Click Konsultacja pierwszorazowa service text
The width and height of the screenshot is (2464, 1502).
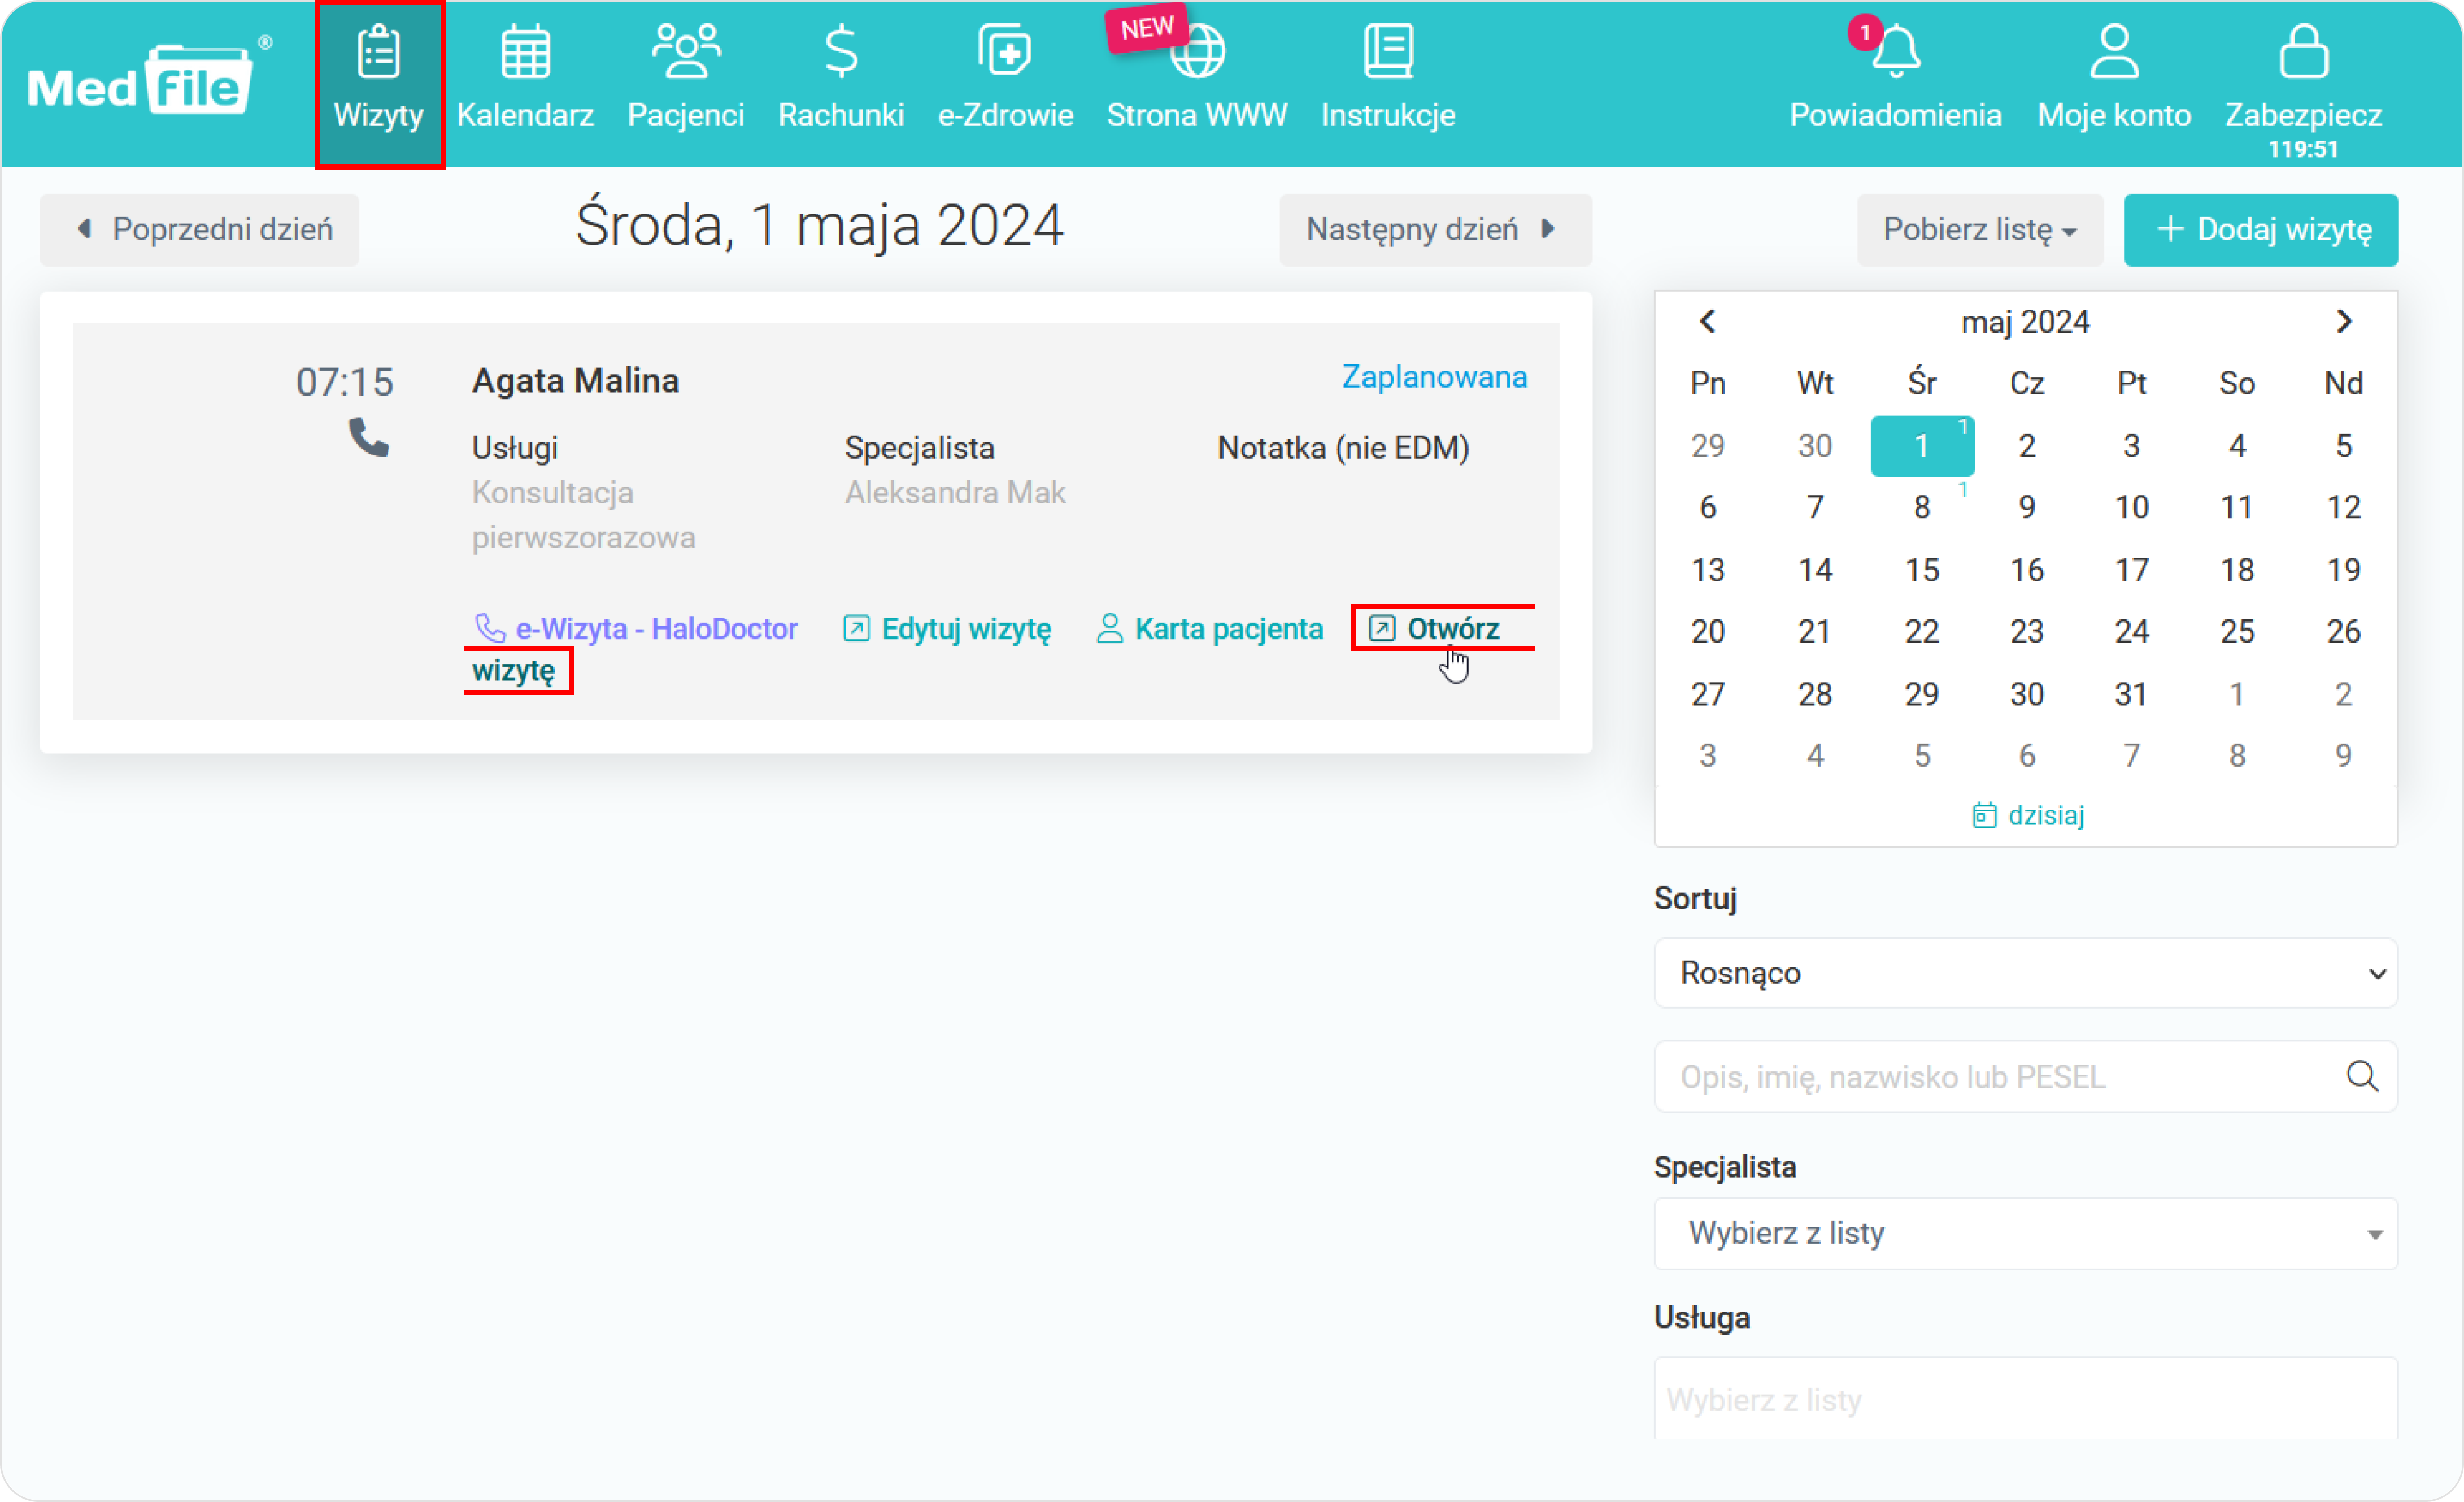pyautogui.click(x=583, y=514)
